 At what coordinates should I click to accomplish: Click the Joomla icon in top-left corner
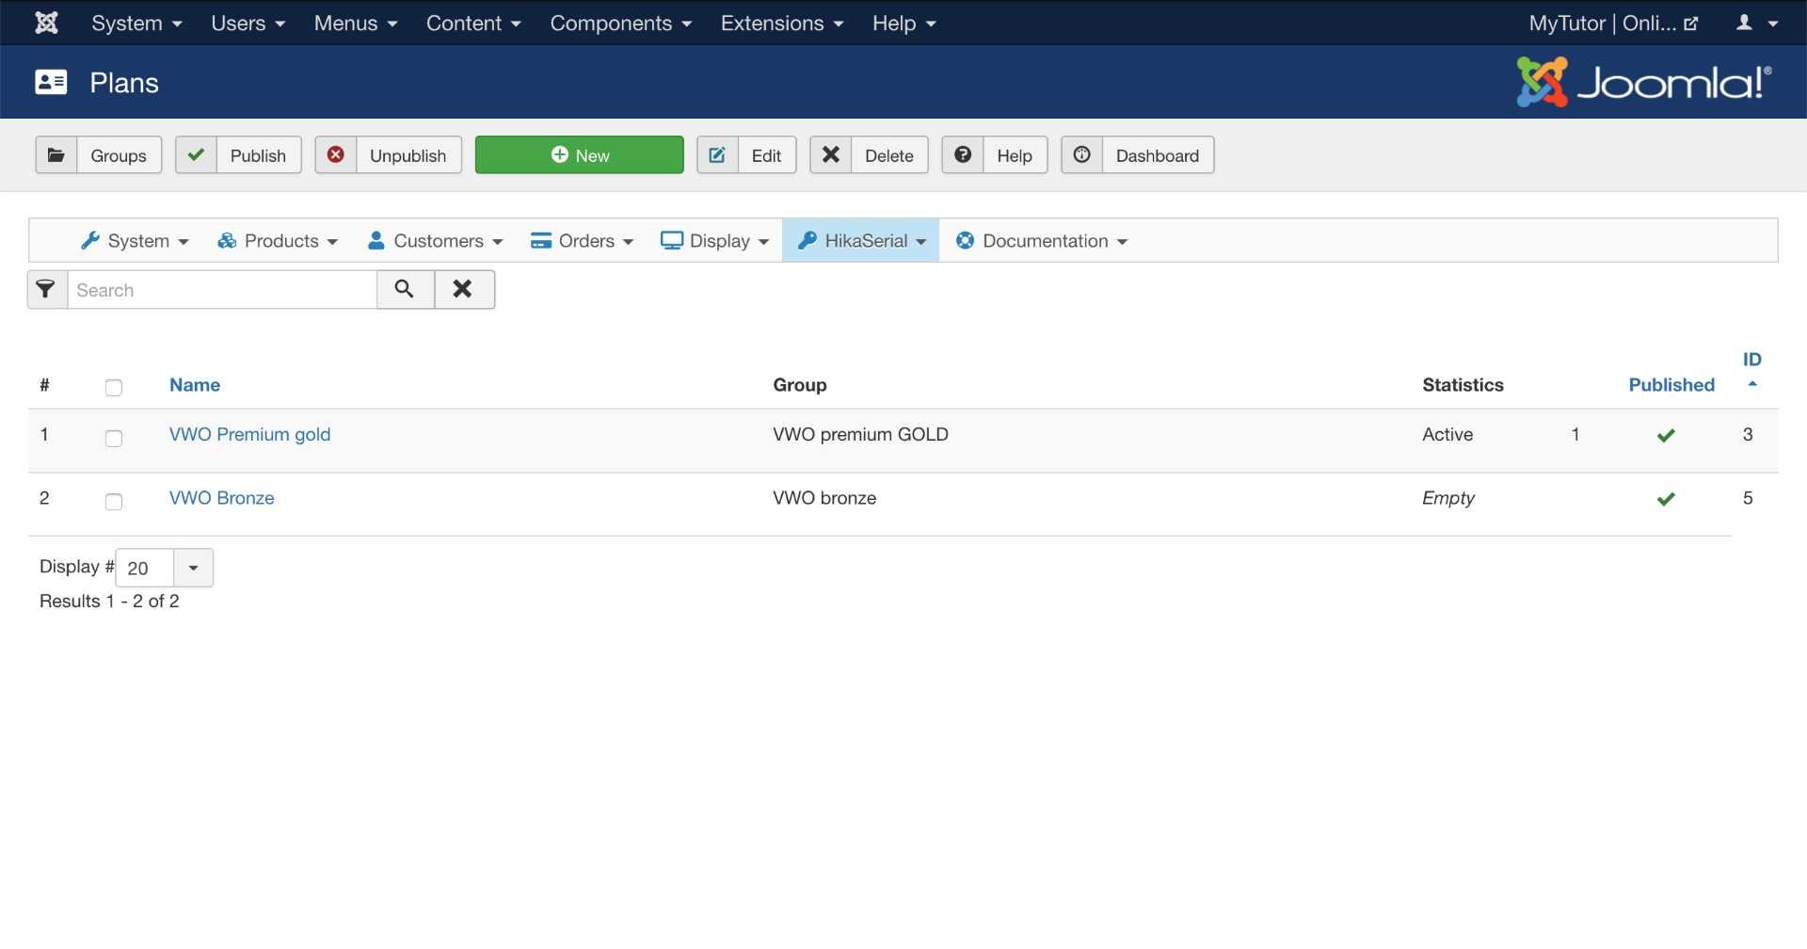click(46, 23)
